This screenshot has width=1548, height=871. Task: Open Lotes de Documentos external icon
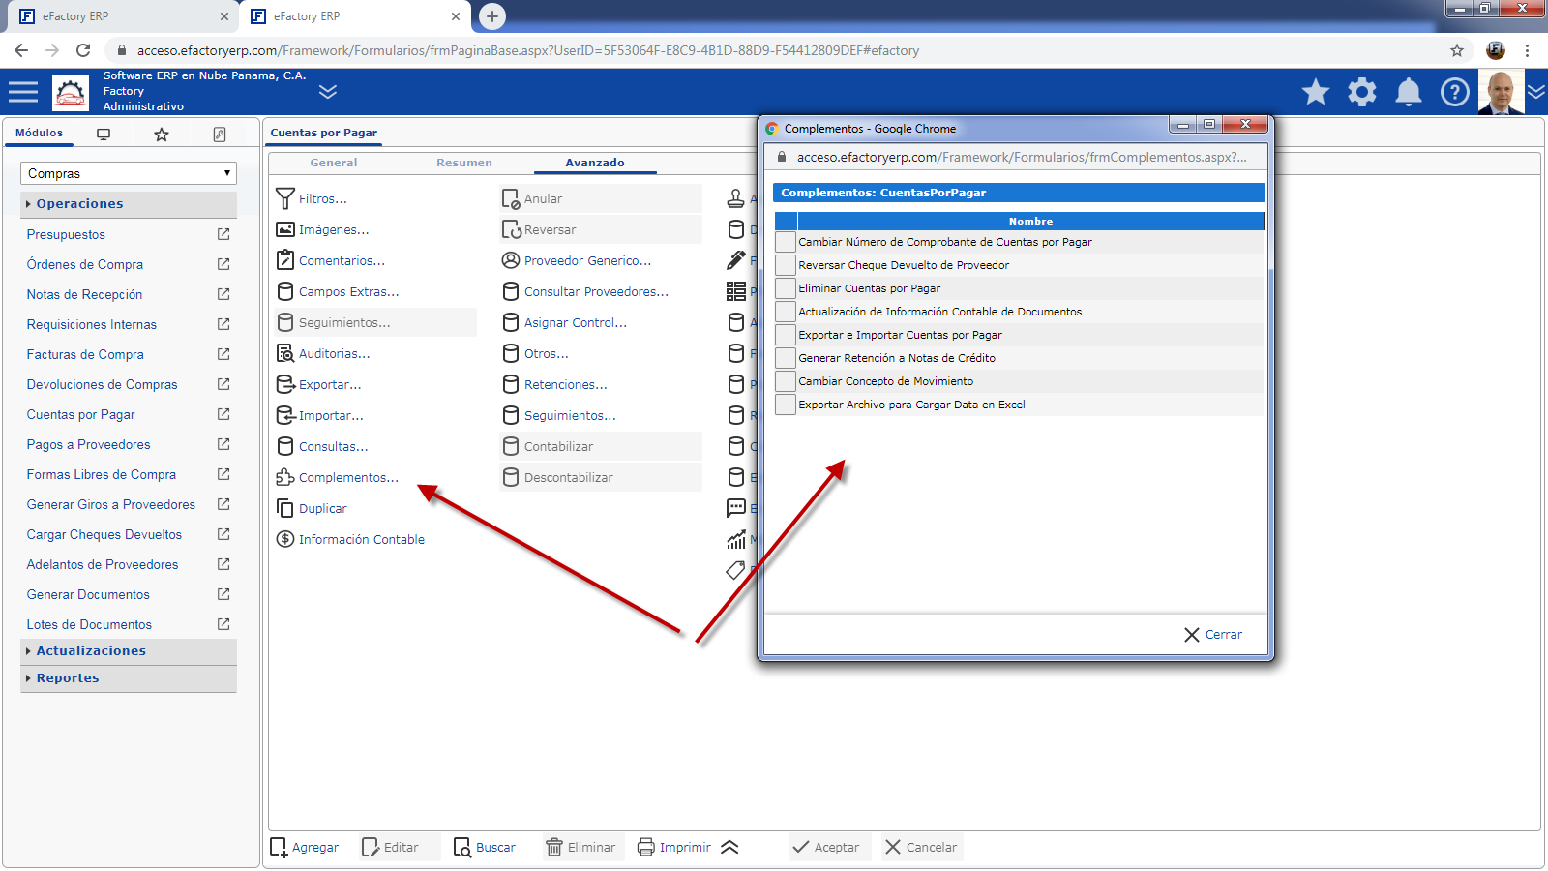223,624
